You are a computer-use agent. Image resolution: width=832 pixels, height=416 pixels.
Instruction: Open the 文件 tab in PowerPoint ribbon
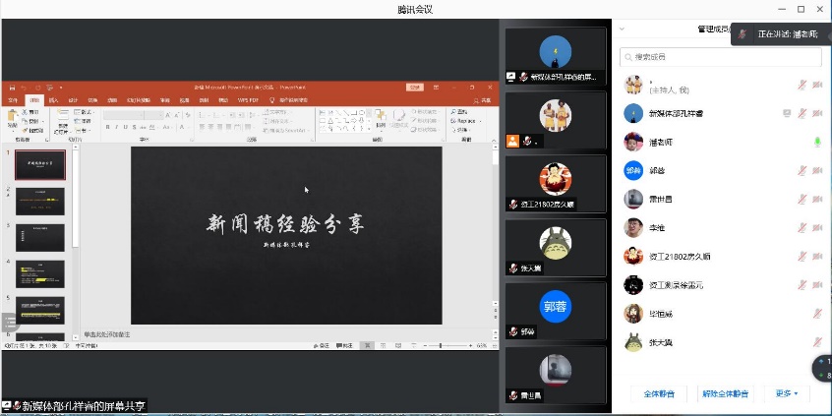tap(14, 99)
